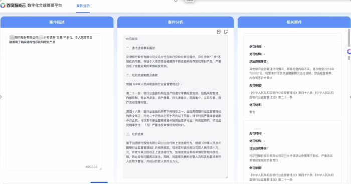
Task: Click 处罚时间 label in second related case
Action: 255,133
